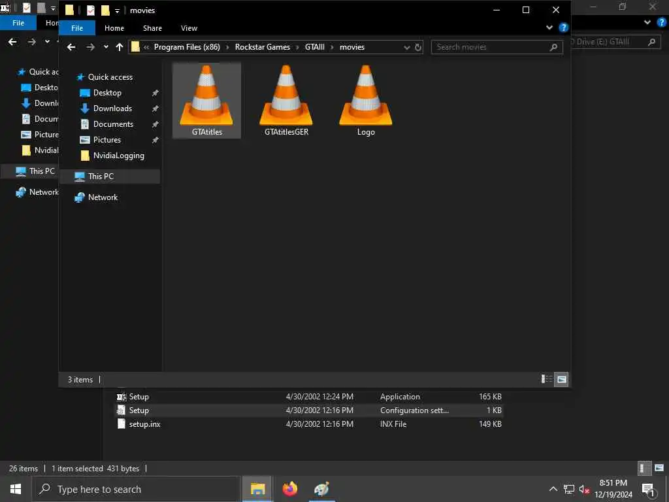Screen dimensions: 669x502
Task: Open Documents in movies navigation pane
Action: pos(113,124)
